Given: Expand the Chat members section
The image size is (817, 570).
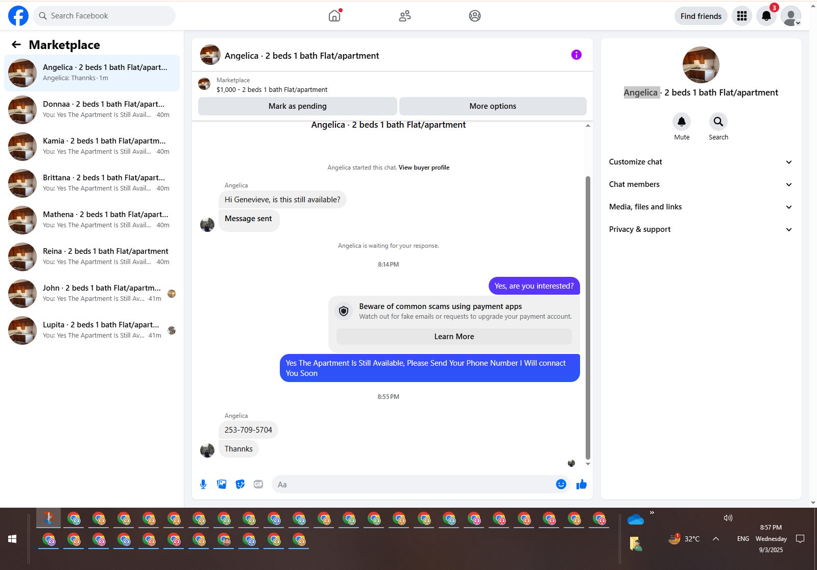Looking at the screenshot, I should click(x=701, y=184).
